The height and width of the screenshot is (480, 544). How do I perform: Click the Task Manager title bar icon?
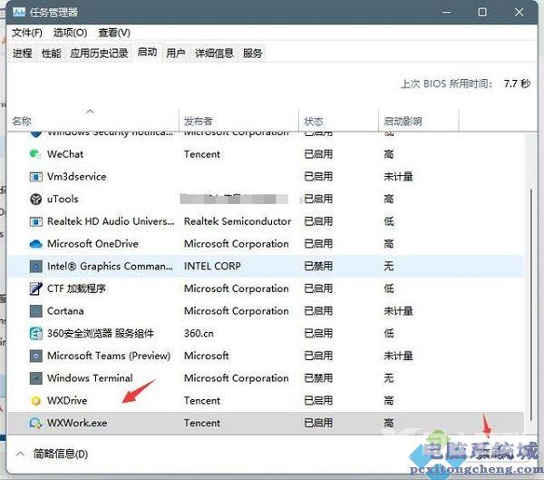coord(19,13)
